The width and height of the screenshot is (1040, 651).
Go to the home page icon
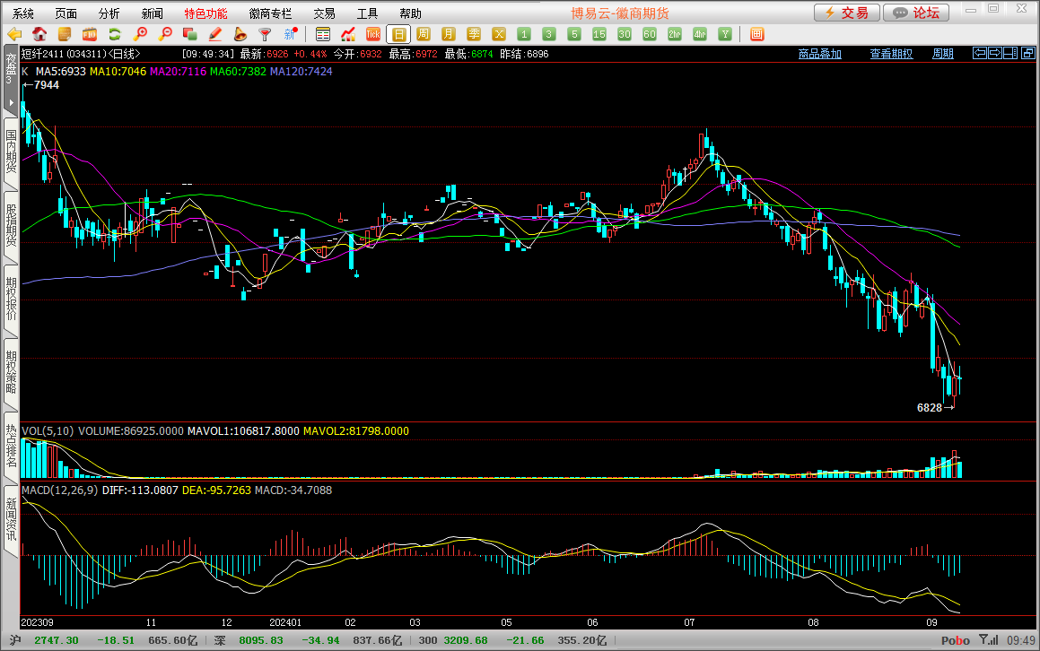39,34
